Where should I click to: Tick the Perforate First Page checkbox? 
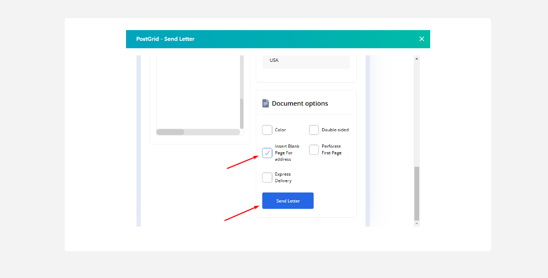coord(314,150)
